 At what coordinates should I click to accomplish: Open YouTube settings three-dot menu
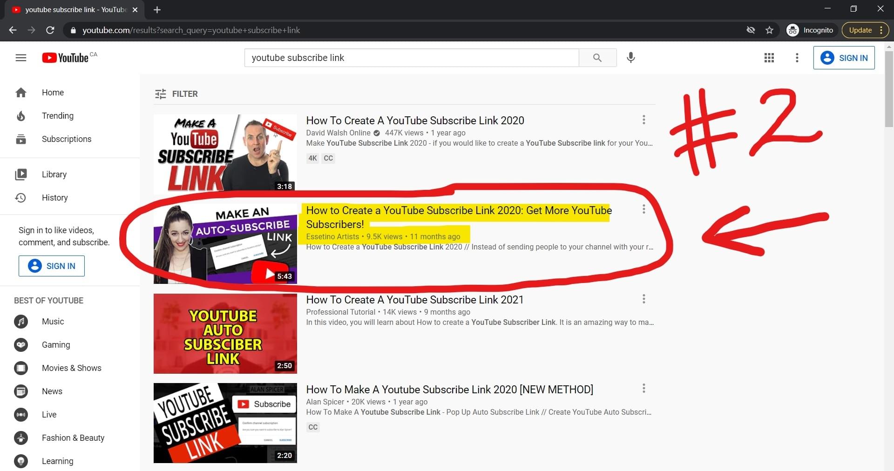(797, 58)
